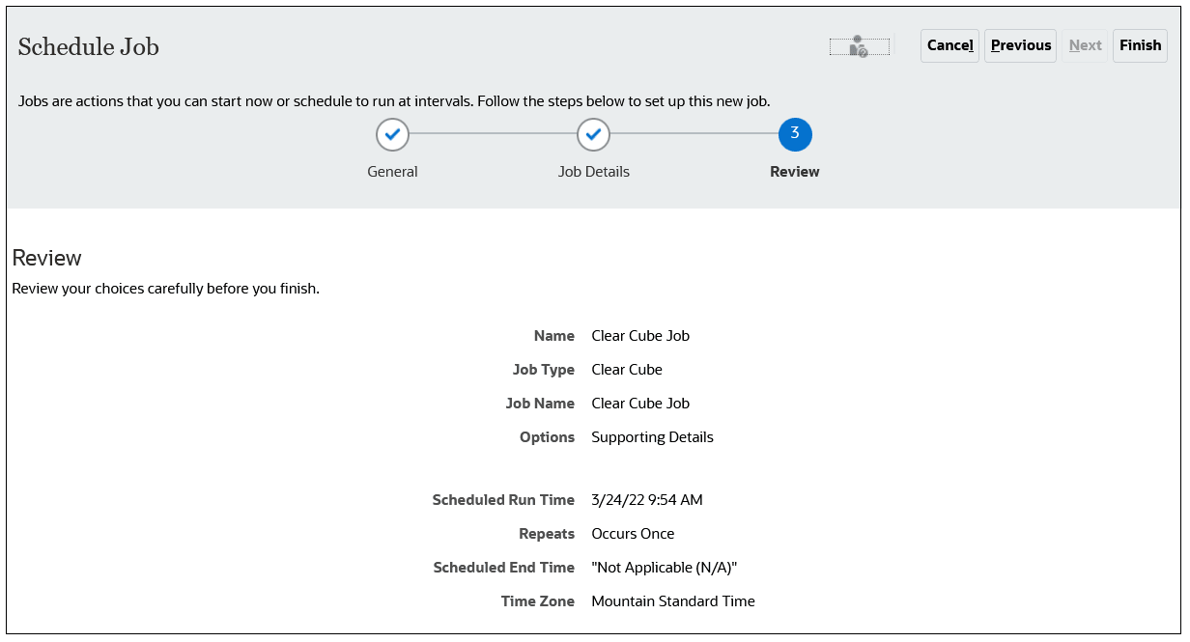This screenshot has width=1190, height=642.
Task: Click the Schedule Job title
Action: click(x=88, y=45)
